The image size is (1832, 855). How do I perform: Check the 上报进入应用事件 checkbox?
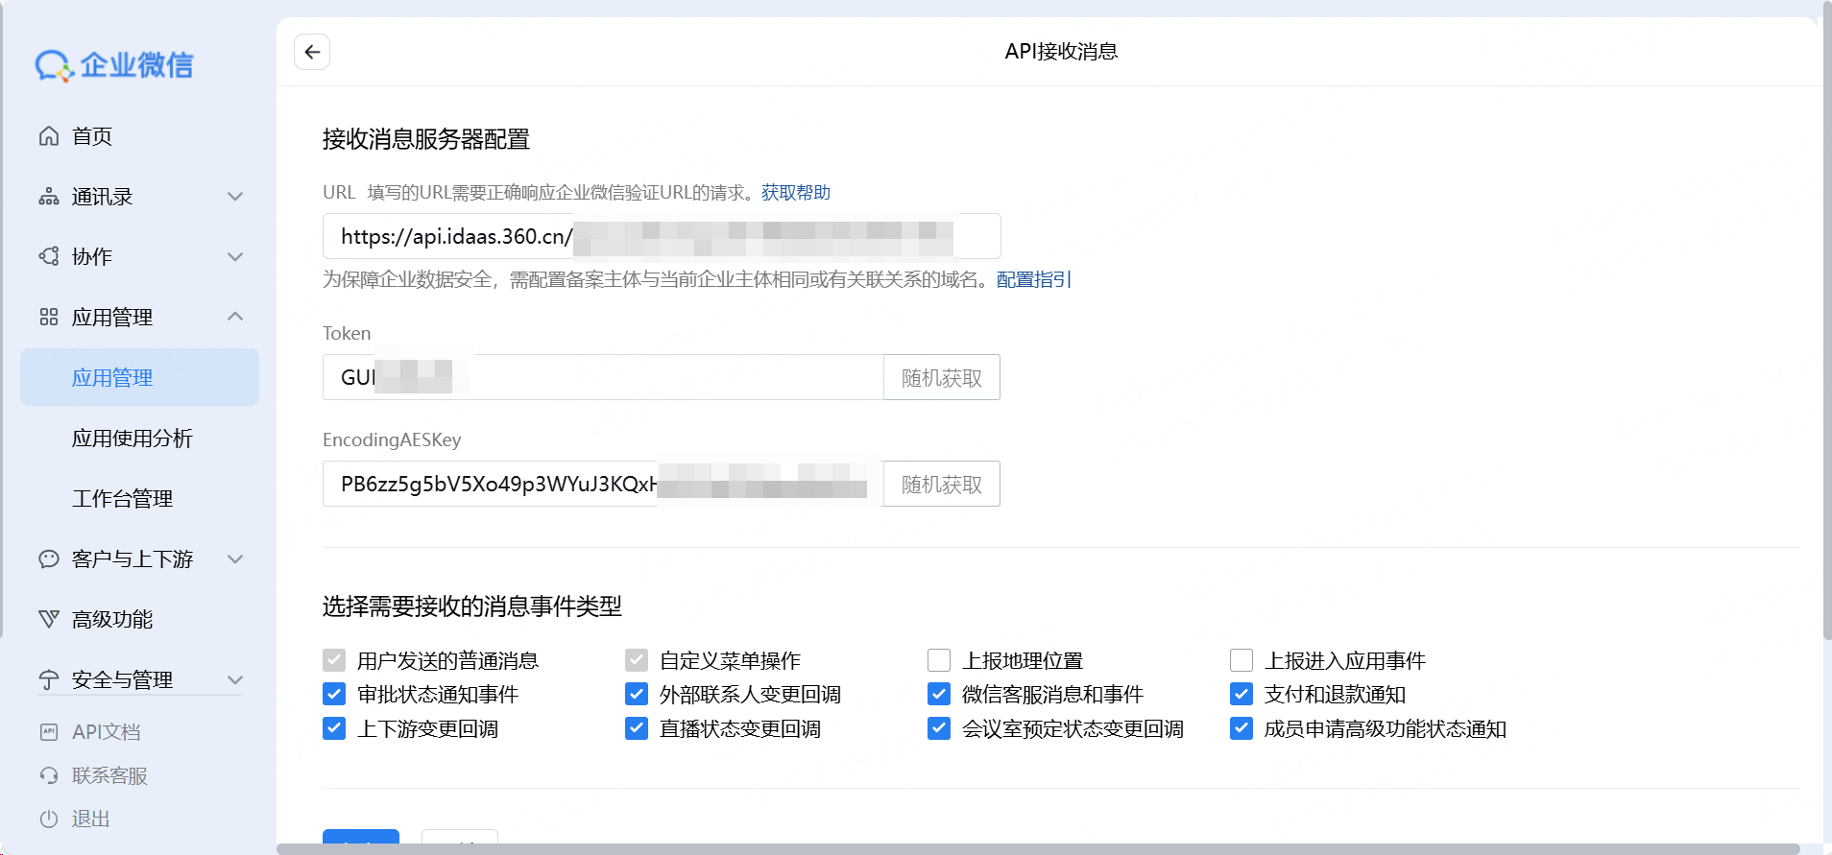(1241, 660)
